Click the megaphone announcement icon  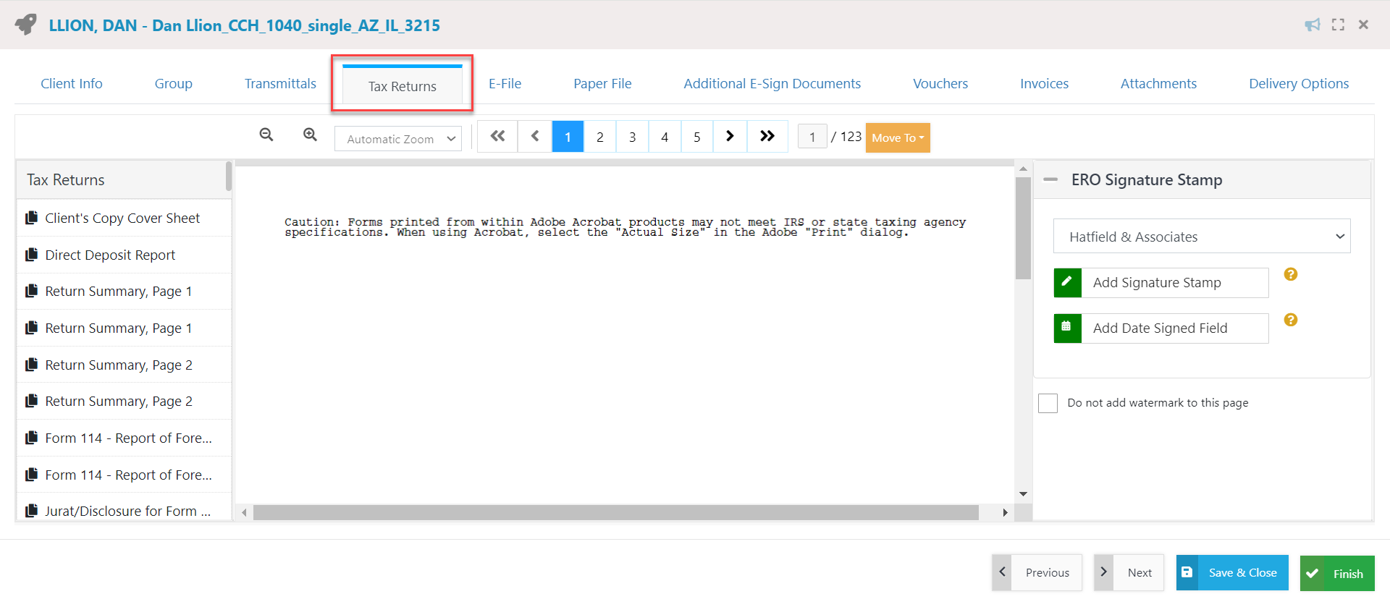click(1312, 25)
